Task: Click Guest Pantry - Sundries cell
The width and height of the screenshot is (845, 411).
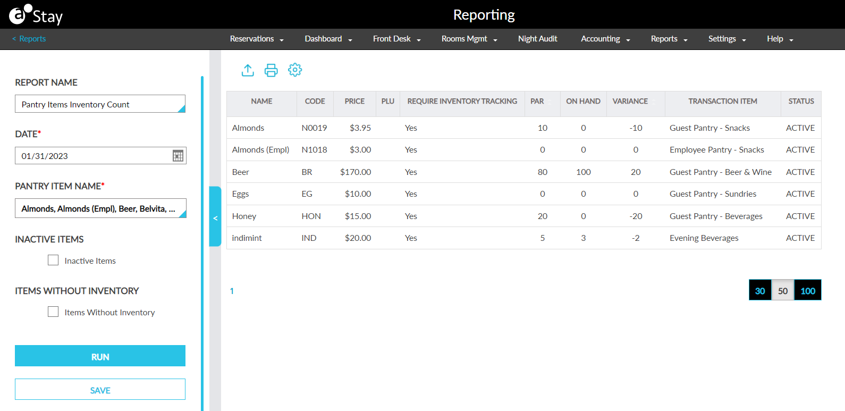Action: [x=713, y=194]
